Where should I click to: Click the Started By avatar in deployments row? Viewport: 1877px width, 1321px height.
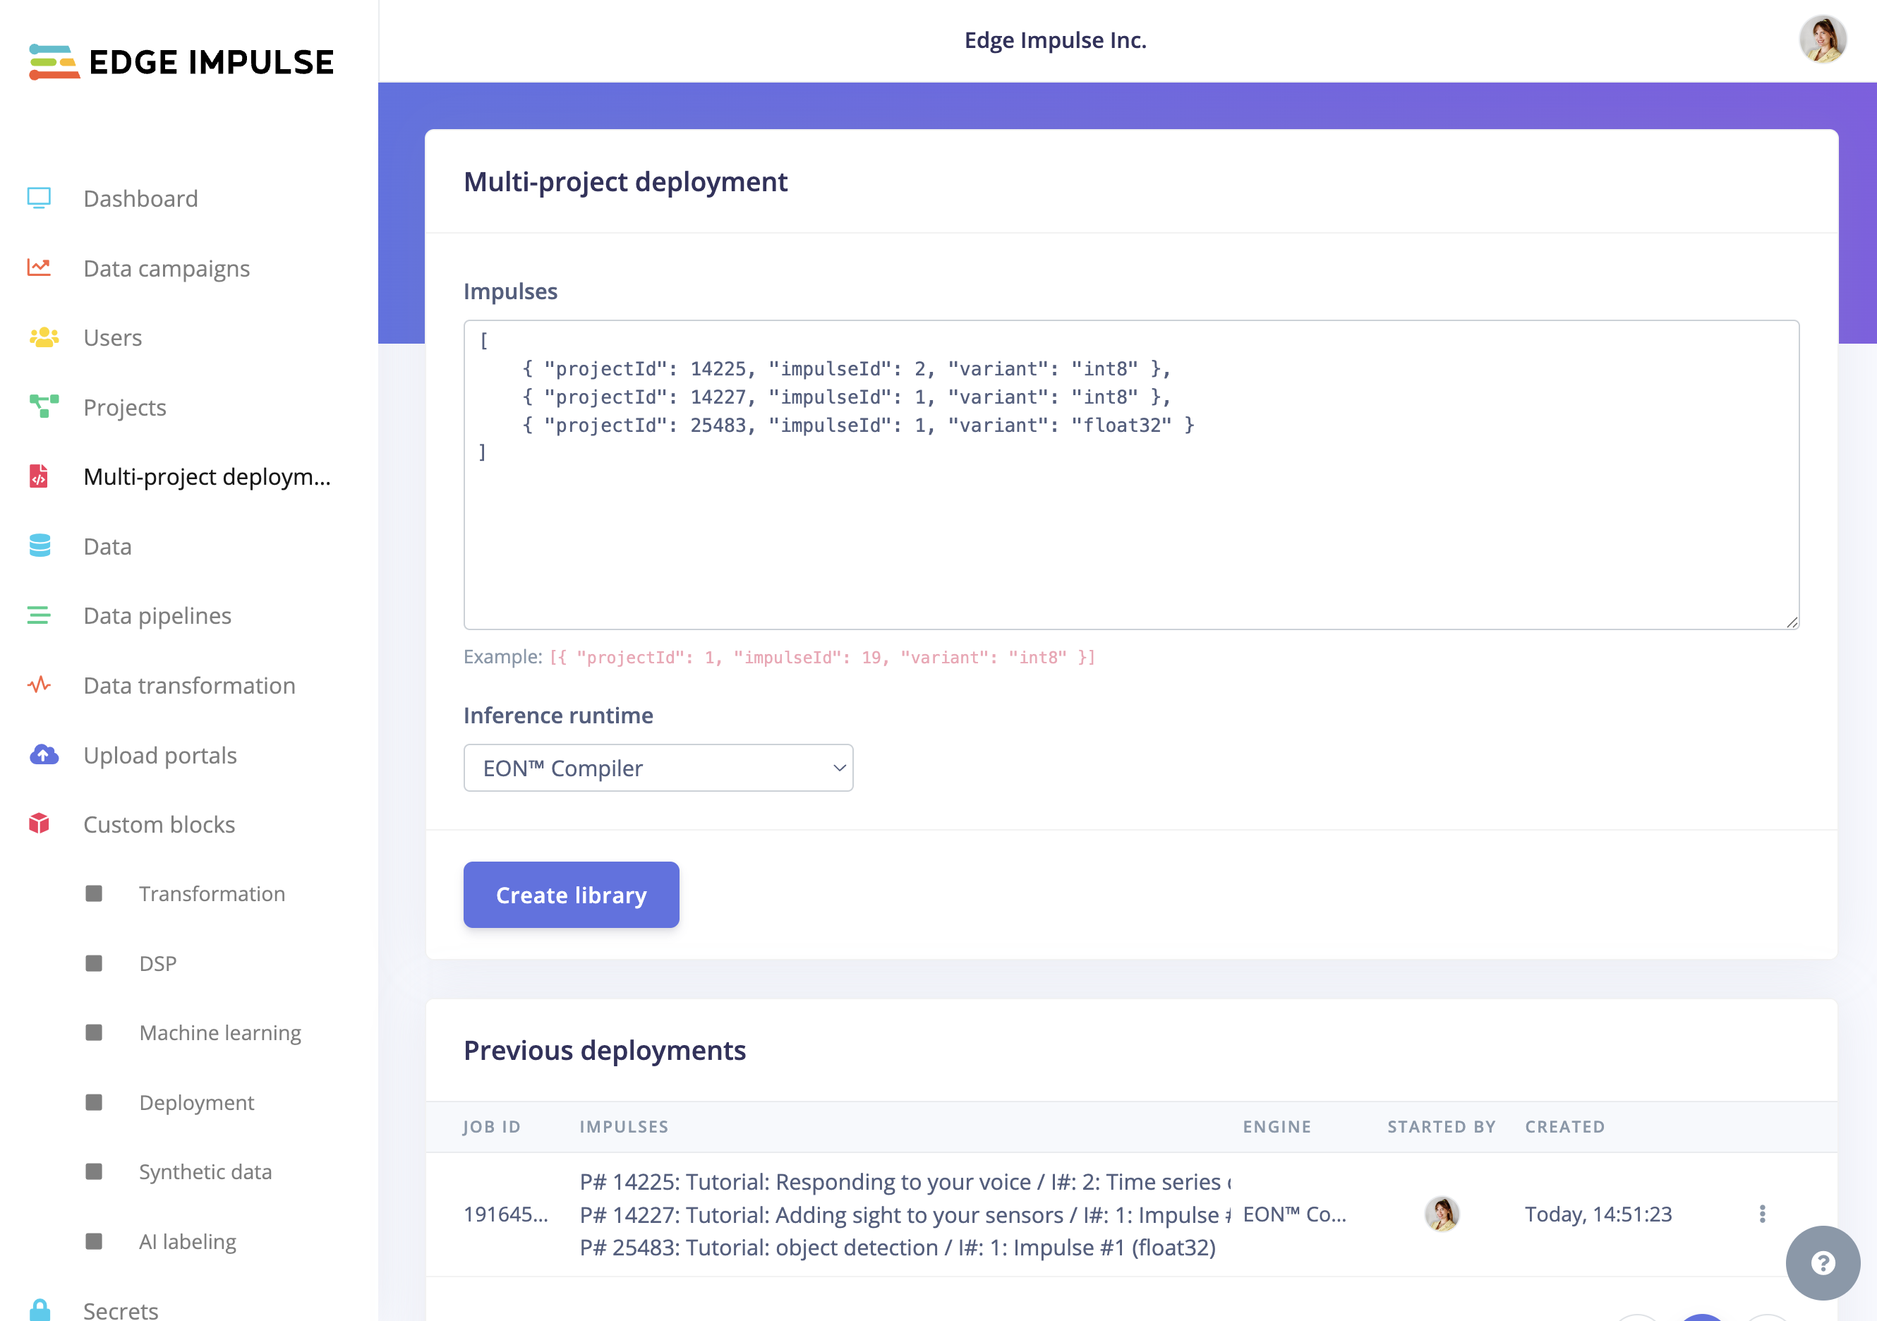click(1442, 1214)
